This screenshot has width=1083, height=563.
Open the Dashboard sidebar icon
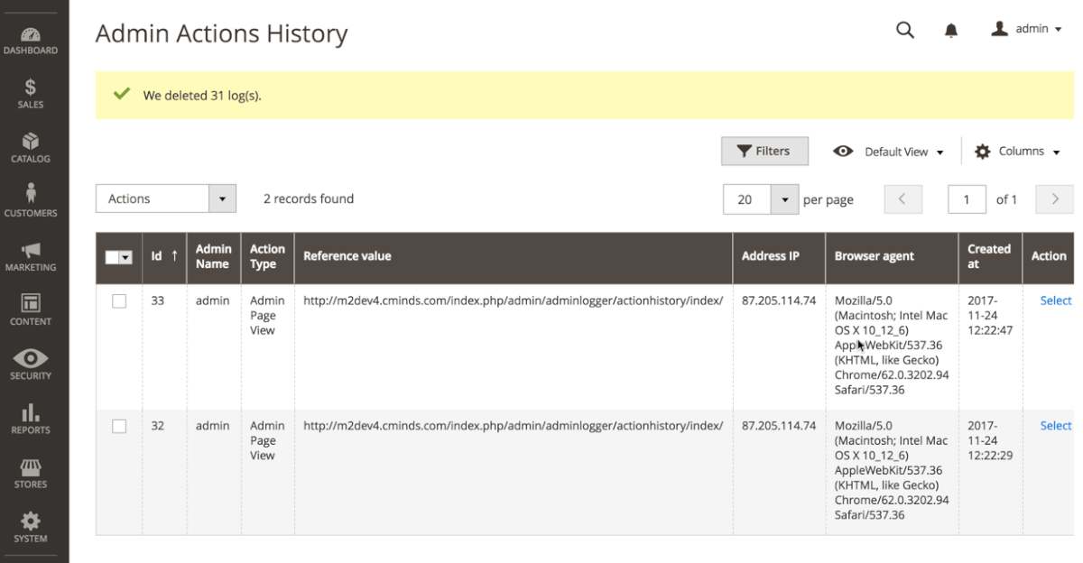tap(31, 41)
